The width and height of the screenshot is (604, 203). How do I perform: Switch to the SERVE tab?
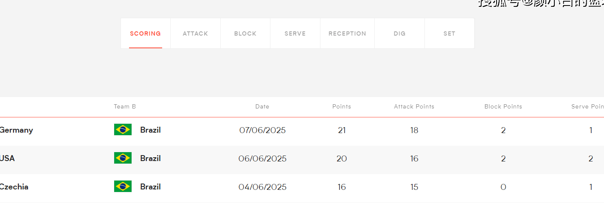[x=295, y=33]
